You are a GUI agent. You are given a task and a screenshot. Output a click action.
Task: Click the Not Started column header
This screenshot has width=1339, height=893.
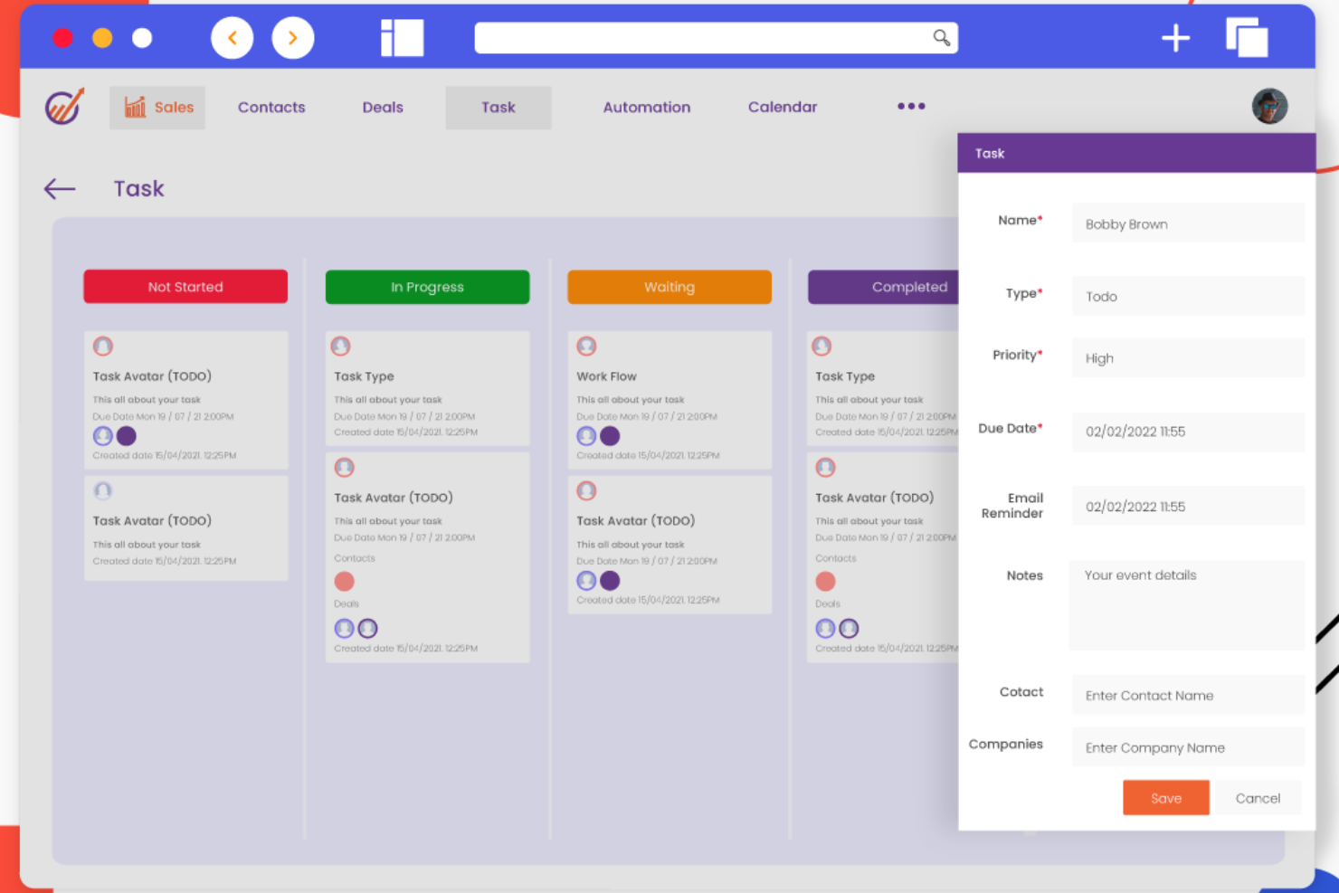click(185, 287)
